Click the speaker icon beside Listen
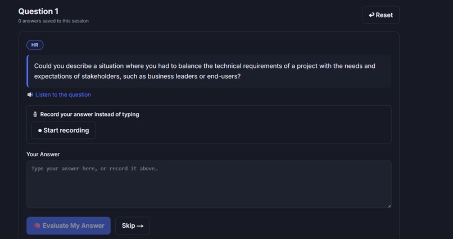Viewport: 453px width, 239px height. click(x=30, y=95)
